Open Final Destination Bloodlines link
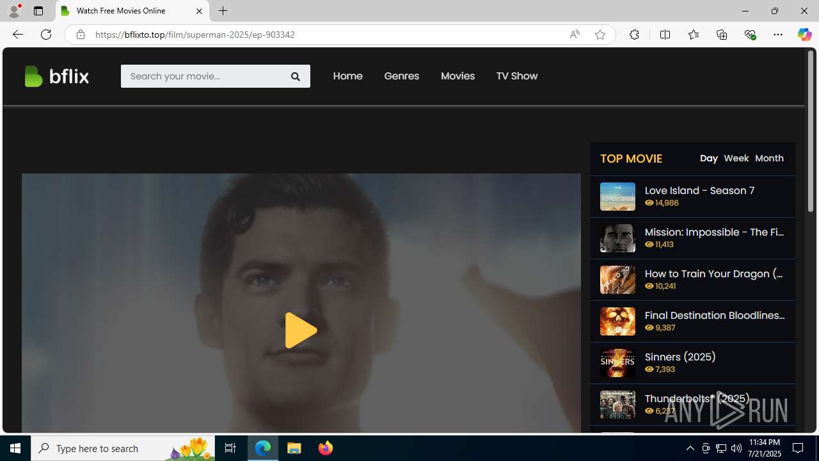 [x=714, y=315]
